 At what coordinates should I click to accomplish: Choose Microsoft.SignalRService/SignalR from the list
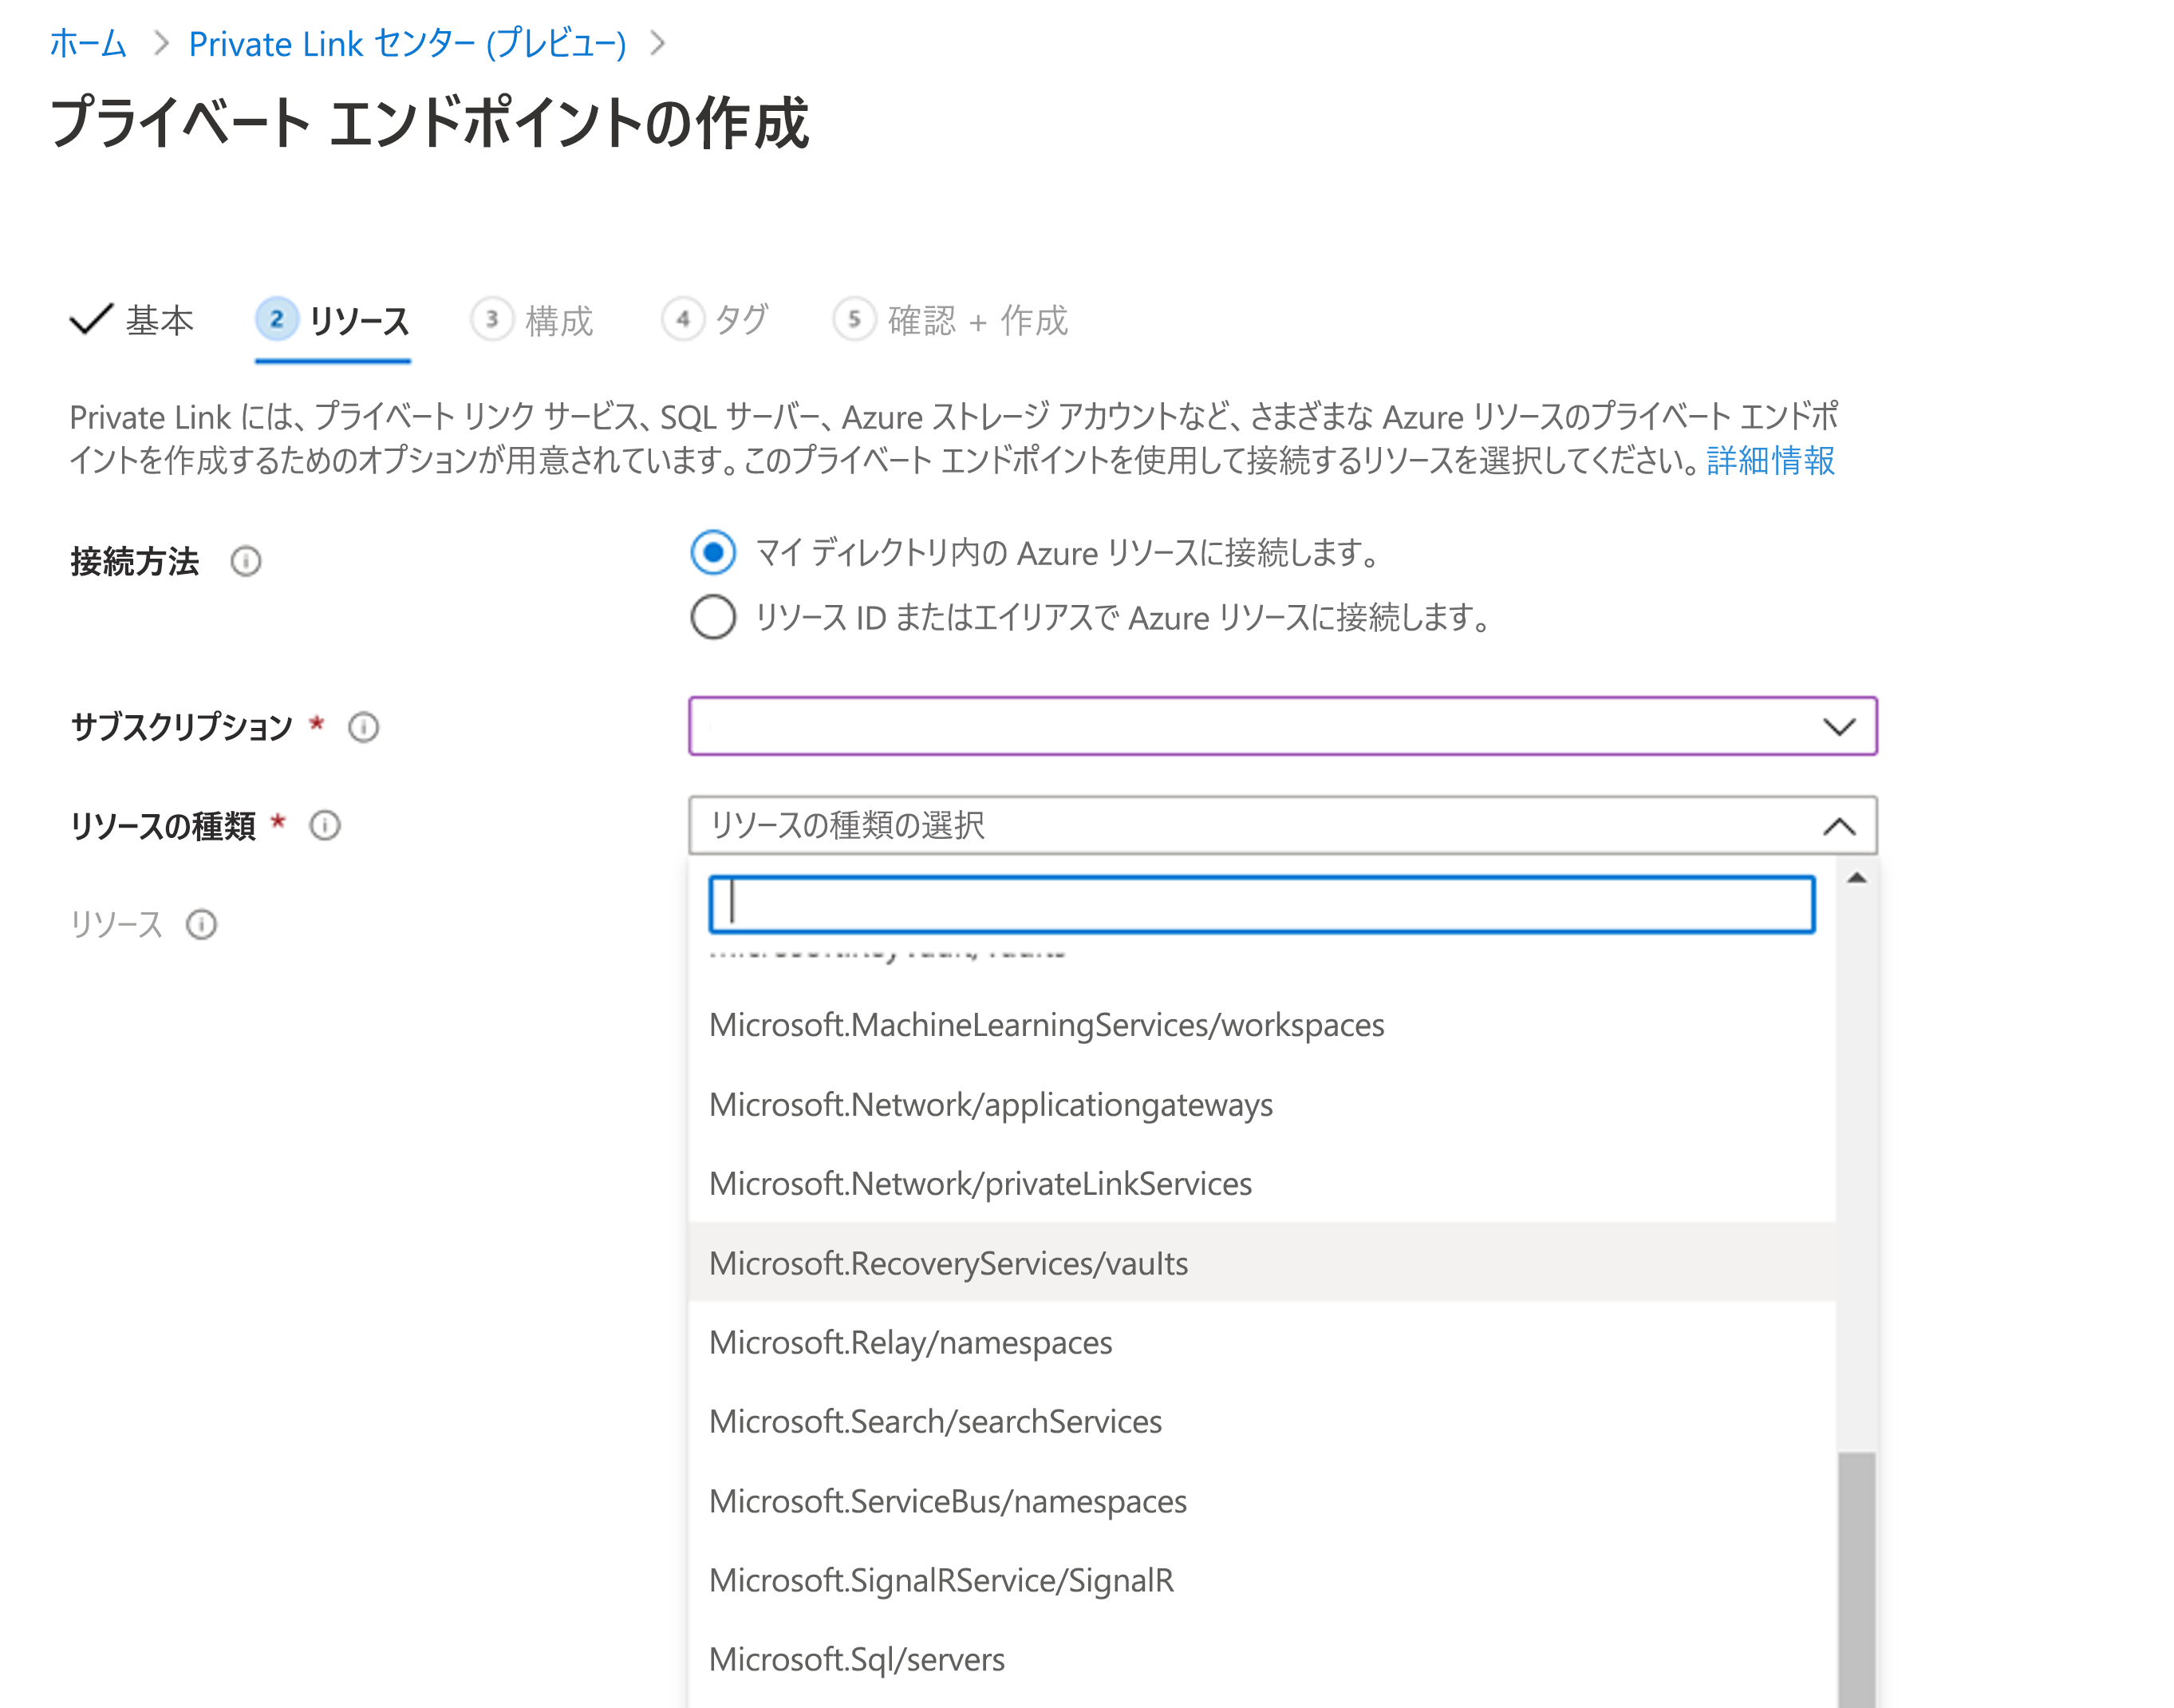tap(1262, 1581)
